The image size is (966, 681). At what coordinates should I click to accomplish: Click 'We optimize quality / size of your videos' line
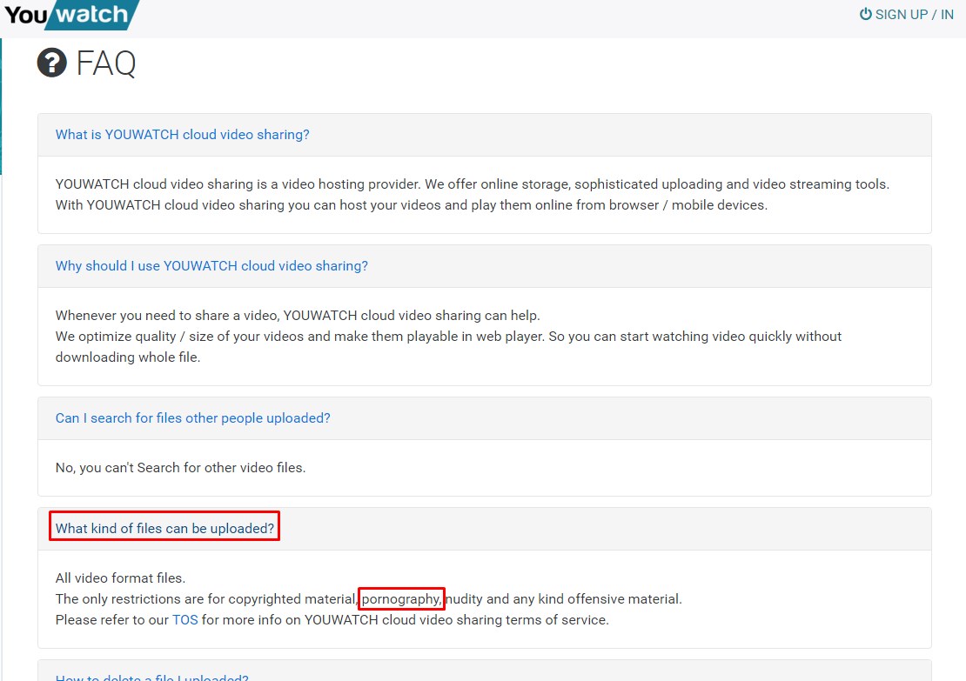pos(448,337)
